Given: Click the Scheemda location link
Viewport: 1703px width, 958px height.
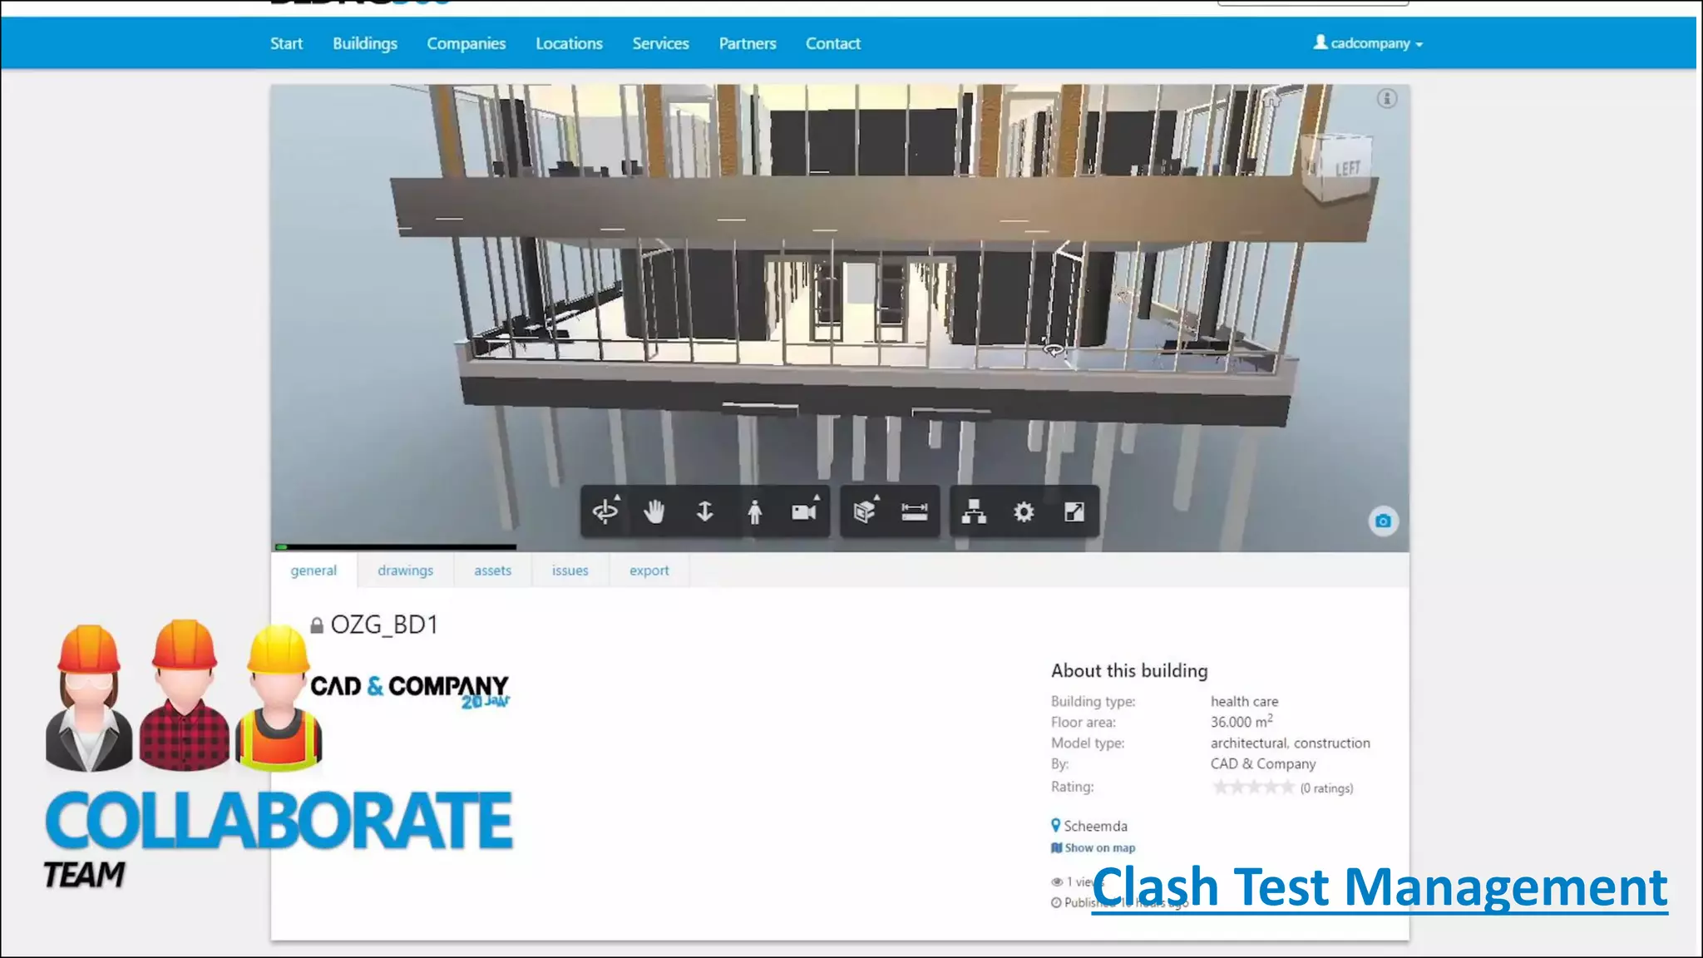Looking at the screenshot, I should (1095, 826).
